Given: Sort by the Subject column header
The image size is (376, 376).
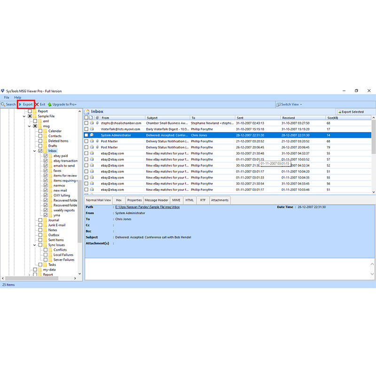Looking at the screenshot, I should (x=167, y=118).
